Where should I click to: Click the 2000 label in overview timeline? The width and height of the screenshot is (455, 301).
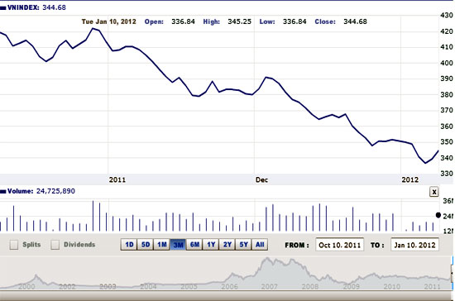26,286
